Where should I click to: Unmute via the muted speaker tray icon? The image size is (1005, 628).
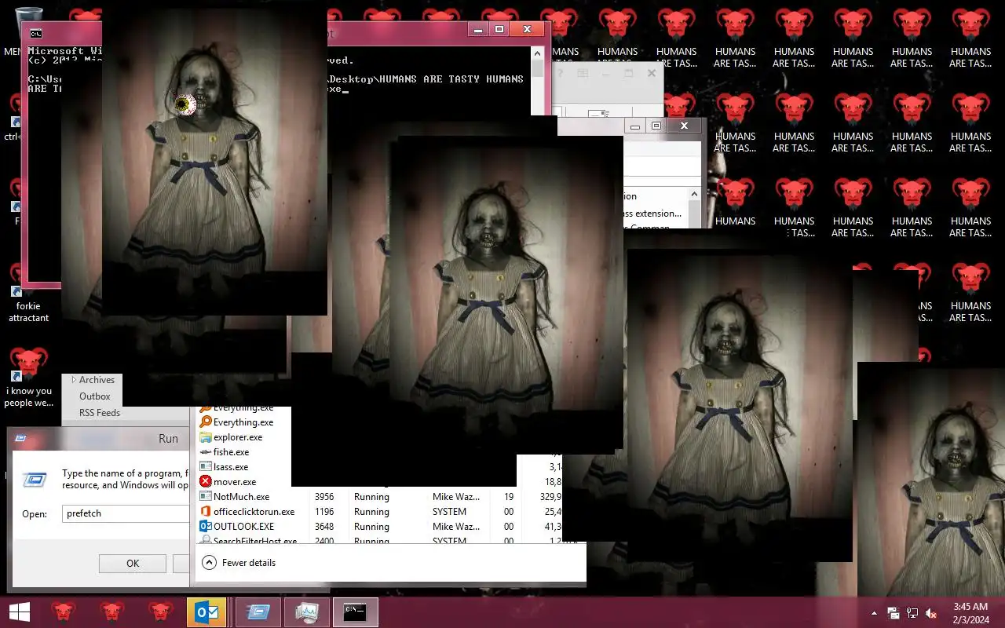tap(931, 613)
